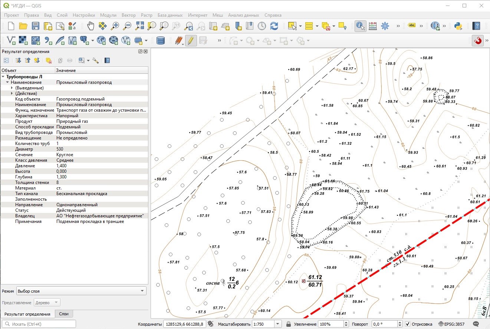Viewport: 490px width, 329px height.
Task: Click the Объект column header
Action: [27, 70]
